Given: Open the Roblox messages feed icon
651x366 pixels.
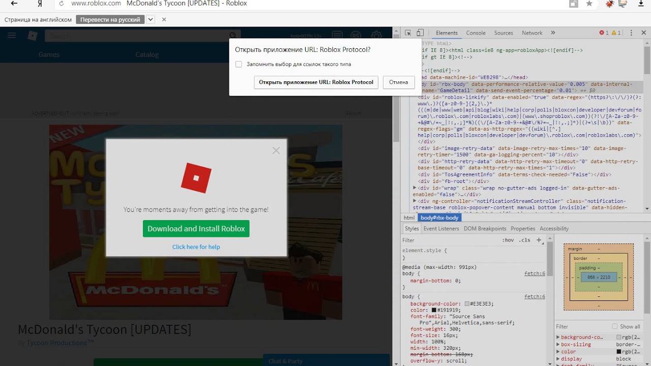Looking at the screenshot, I should pos(337,35).
